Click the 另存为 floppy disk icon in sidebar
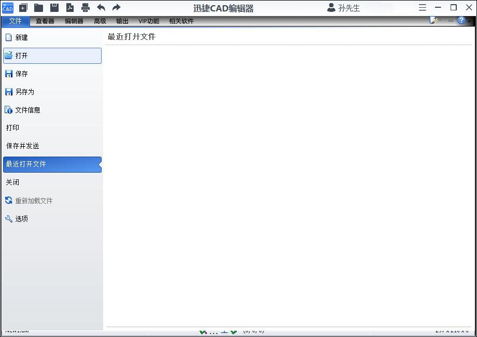Image resolution: width=477 pixels, height=337 pixels. [9, 92]
